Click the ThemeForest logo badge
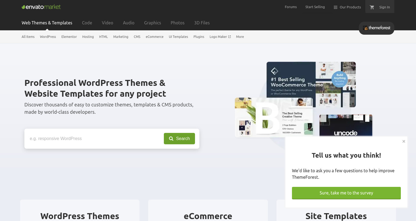This screenshot has height=221, width=416. point(376,28)
